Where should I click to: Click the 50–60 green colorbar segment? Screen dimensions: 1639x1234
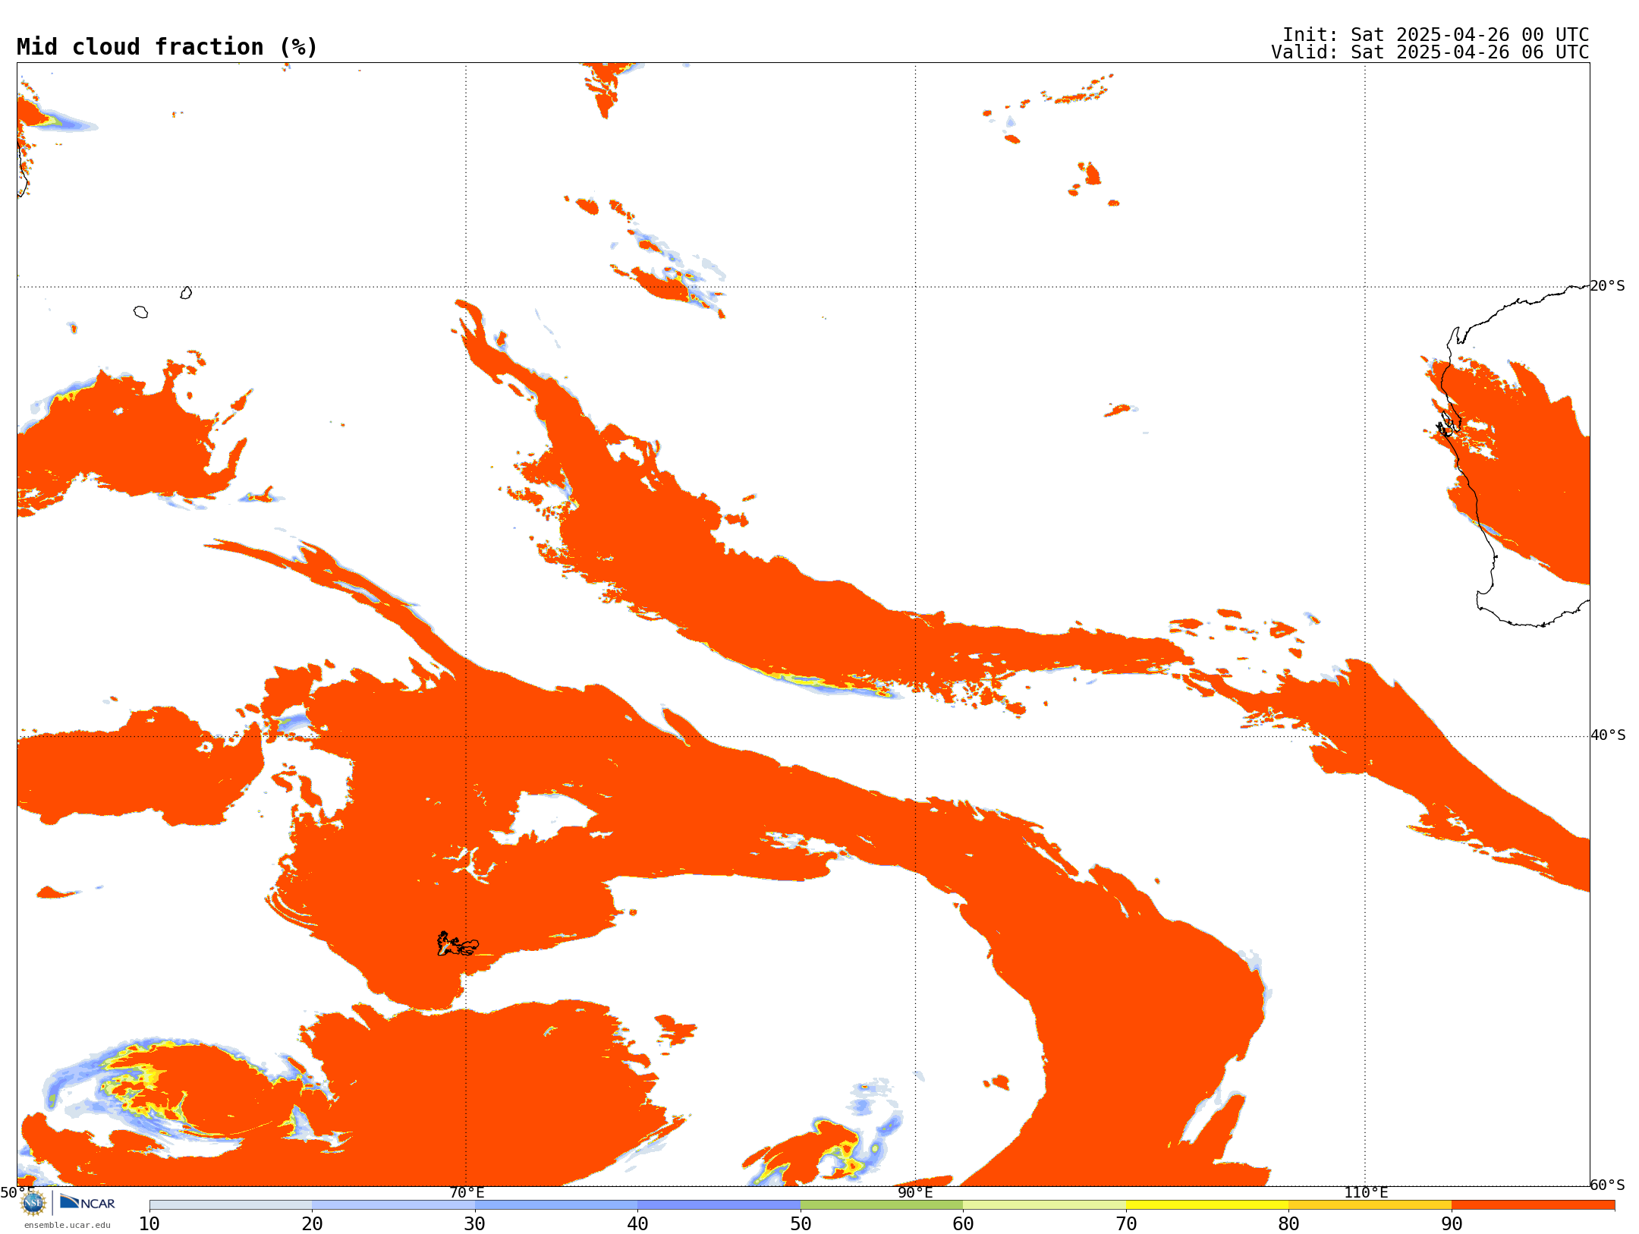click(882, 1205)
